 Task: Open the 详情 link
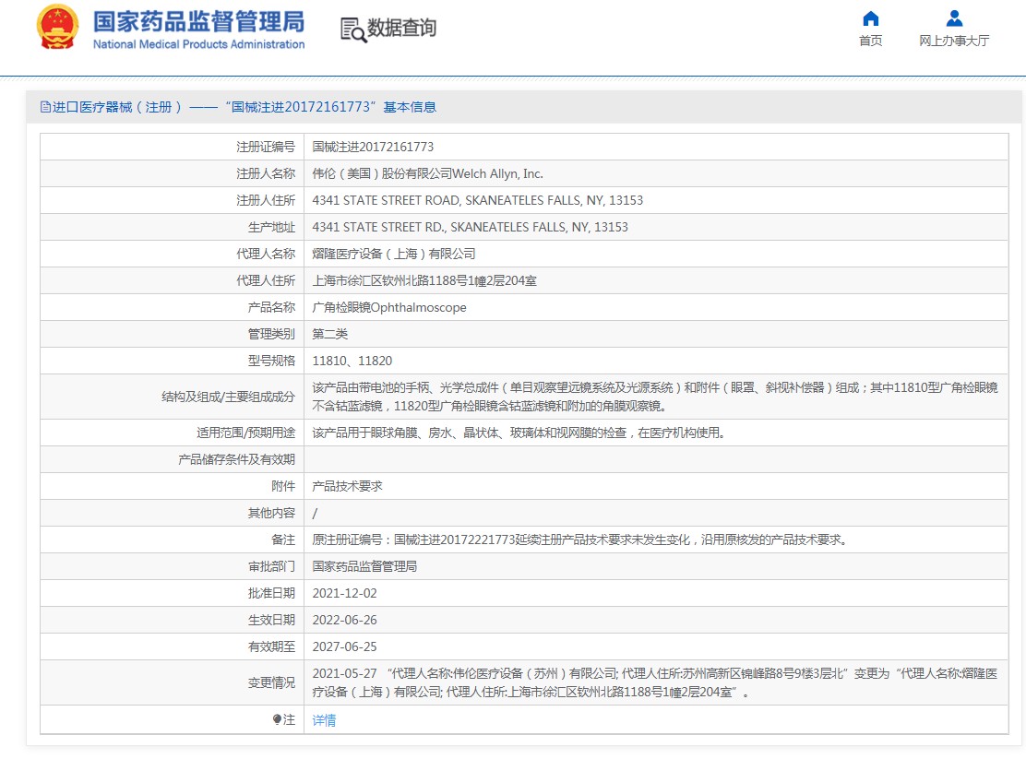tap(324, 720)
